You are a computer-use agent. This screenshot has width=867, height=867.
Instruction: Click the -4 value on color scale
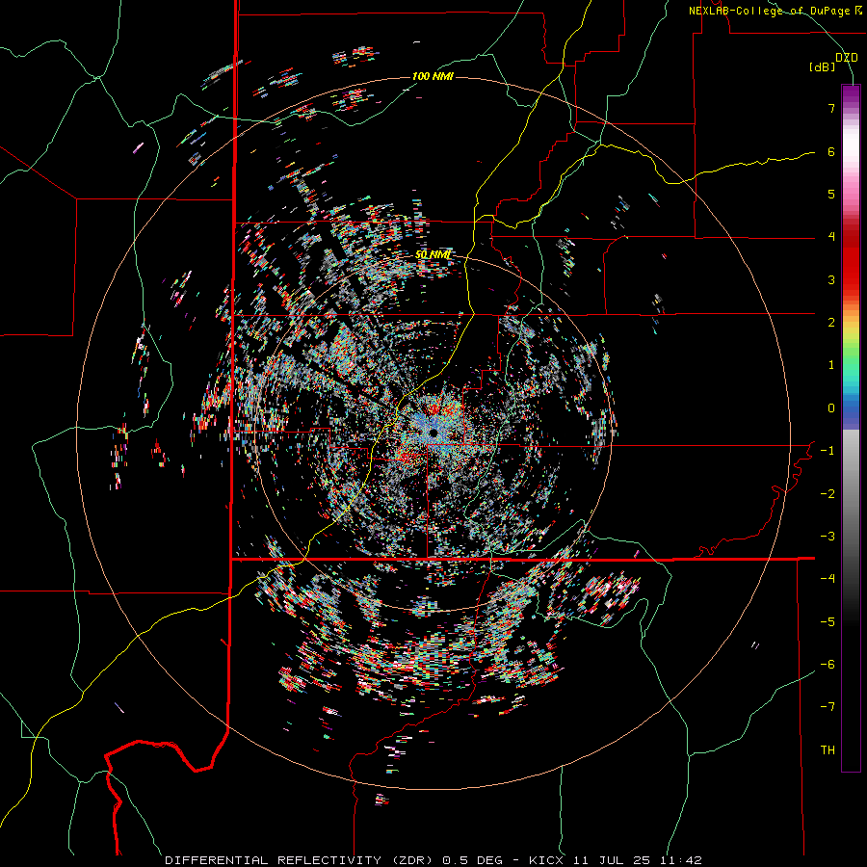pyautogui.click(x=828, y=579)
